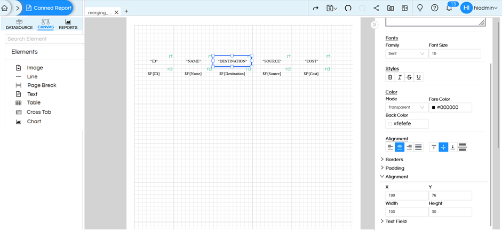The width and height of the screenshot is (502, 231).
Task: Add a new tab with plus icon
Action: (x=126, y=11)
